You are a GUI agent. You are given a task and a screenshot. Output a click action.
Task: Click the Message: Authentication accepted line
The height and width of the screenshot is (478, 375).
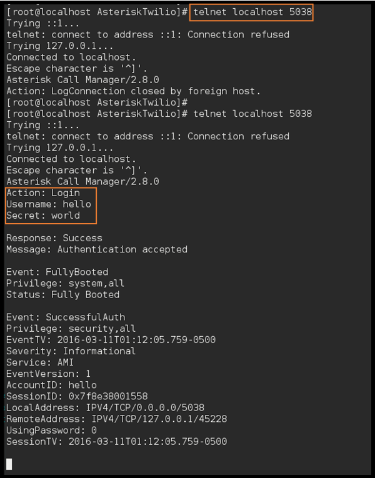pos(97,249)
